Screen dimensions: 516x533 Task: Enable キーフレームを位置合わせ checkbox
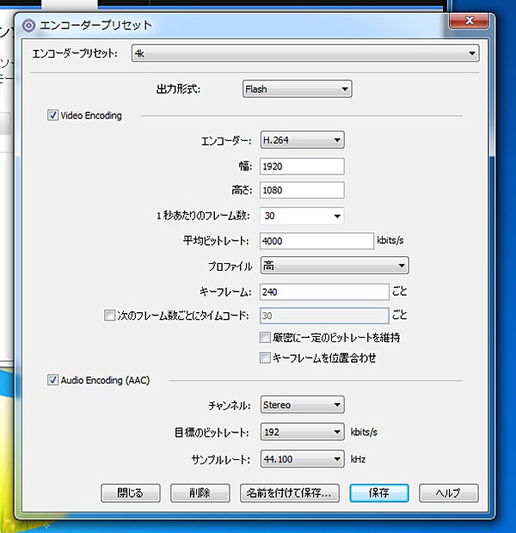(265, 358)
